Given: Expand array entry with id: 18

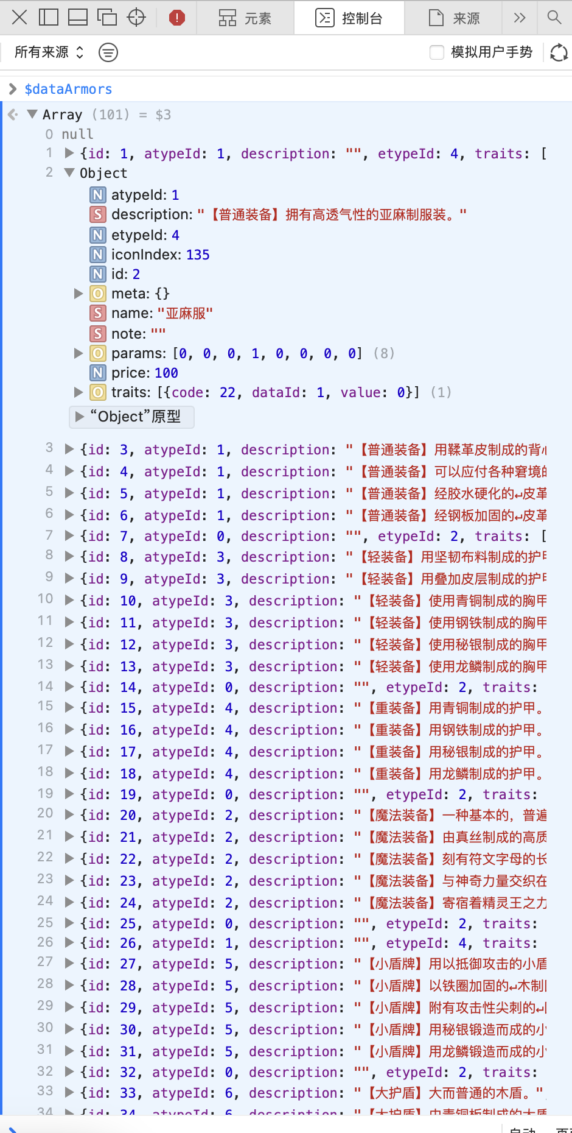Looking at the screenshot, I should (69, 773).
